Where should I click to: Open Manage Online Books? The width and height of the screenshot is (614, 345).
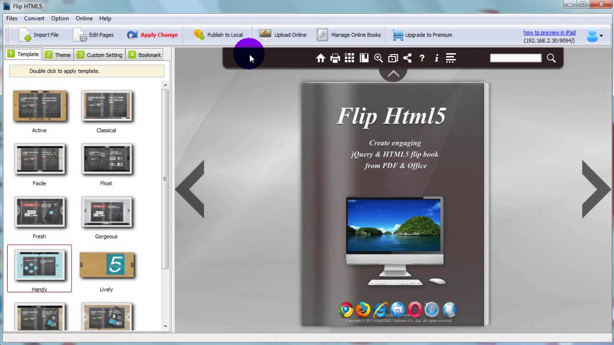[349, 35]
